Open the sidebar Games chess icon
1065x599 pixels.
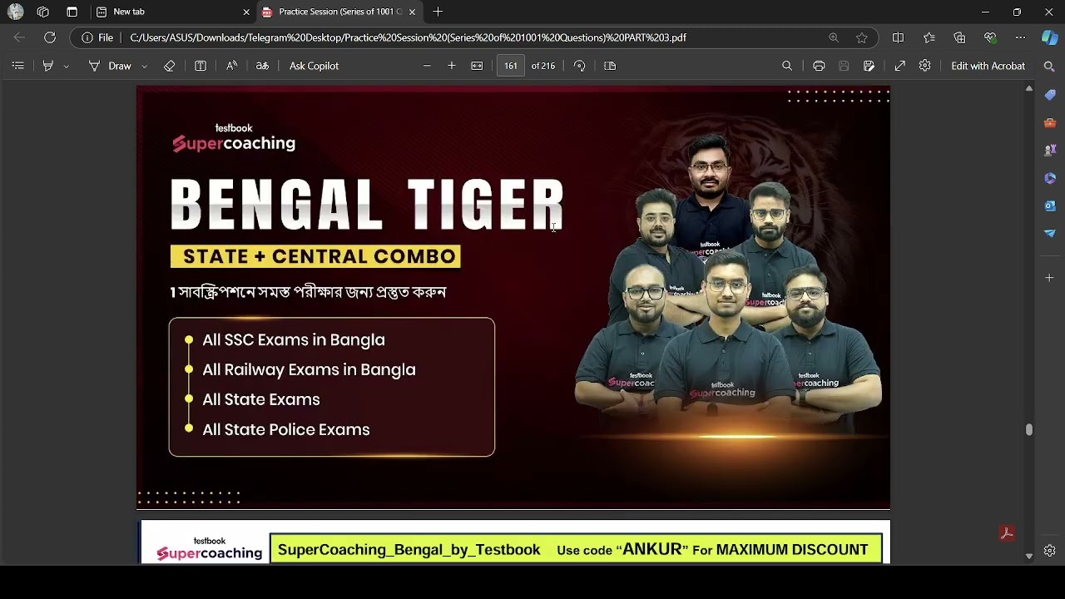[1050, 151]
